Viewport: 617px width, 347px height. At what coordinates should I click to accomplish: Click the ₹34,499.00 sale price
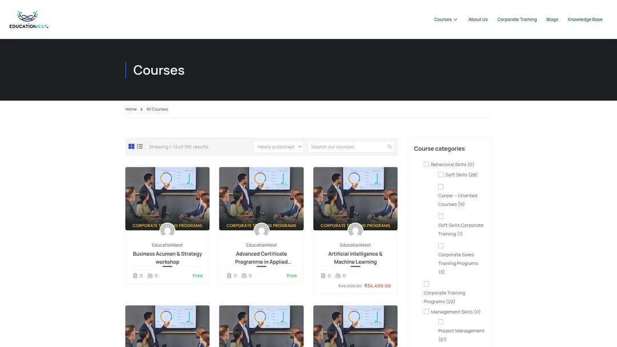(x=378, y=286)
